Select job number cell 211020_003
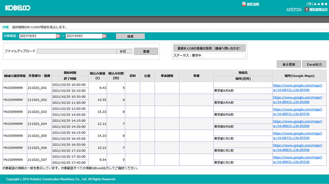329x184 pixels. 39,111
